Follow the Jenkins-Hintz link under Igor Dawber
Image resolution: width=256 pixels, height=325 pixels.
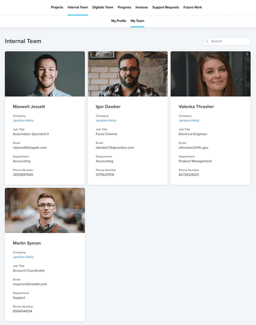click(106, 120)
